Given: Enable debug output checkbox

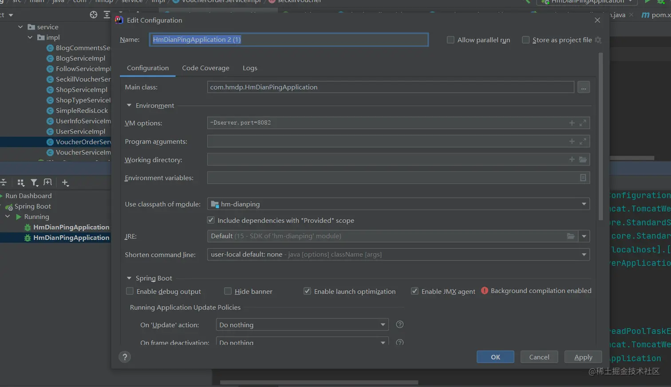Looking at the screenshot, I should click(130, 291).
